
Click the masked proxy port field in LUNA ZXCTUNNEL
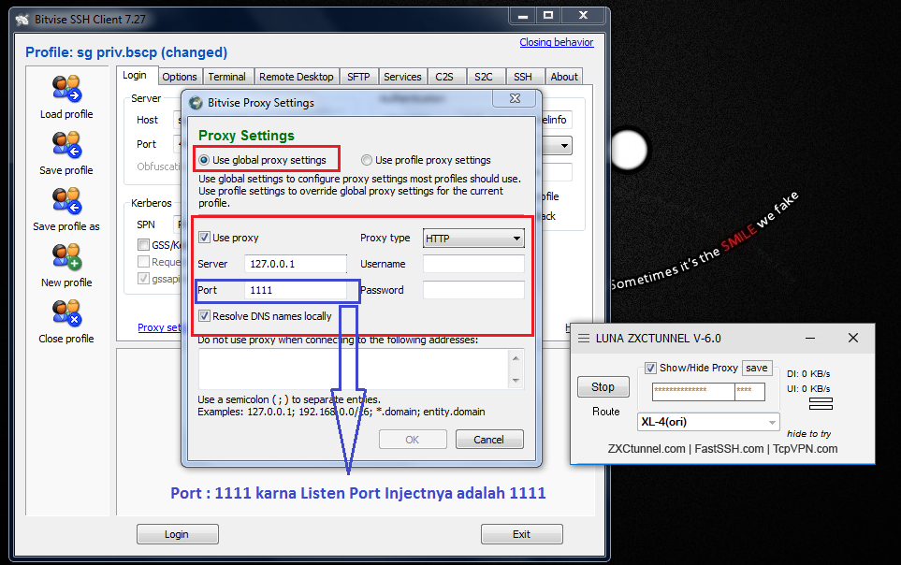click(x=749, y=392)
